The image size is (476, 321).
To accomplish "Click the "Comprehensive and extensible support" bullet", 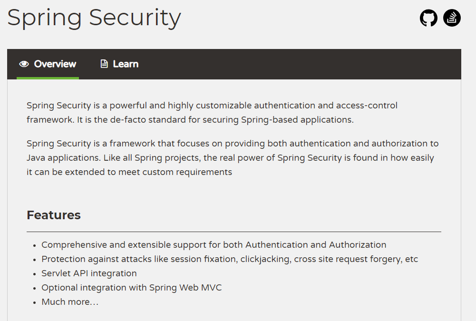I will [214, 245].
